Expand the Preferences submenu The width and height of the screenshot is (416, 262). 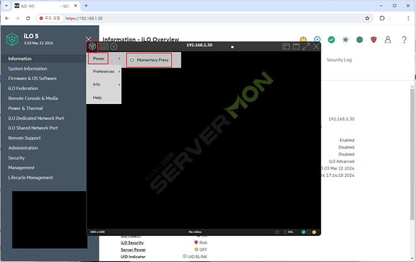[x=104, y=72]
